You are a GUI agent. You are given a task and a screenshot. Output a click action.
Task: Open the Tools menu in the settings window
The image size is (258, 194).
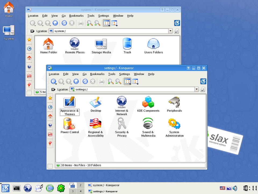coord(112,74)
